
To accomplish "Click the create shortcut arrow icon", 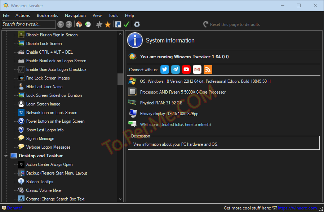I will [118, 24].
